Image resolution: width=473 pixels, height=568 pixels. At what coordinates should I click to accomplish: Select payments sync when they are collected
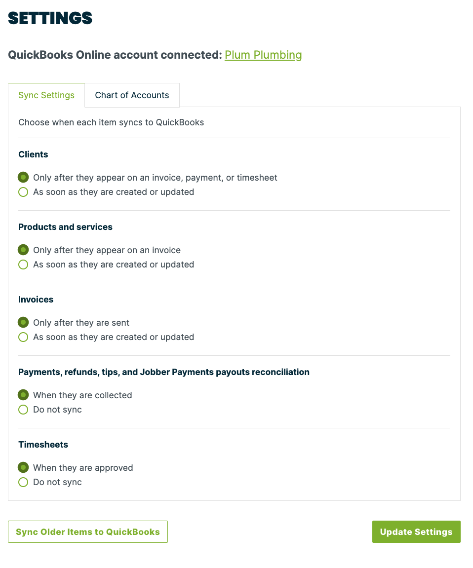click(x=23, y=395)
